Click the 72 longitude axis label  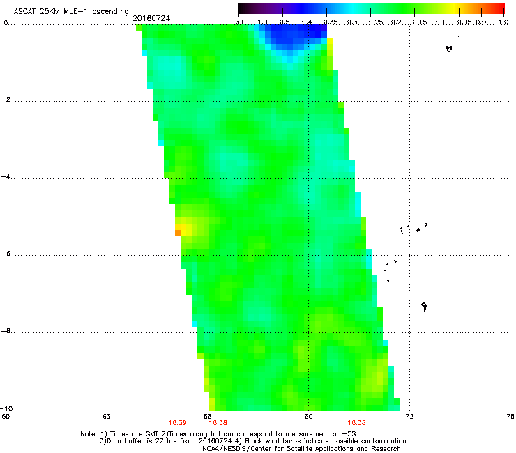pyautogui.click(x=409, y=417)
